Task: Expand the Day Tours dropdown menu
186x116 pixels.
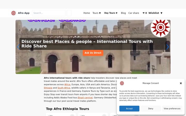Action: coord(111,13)
